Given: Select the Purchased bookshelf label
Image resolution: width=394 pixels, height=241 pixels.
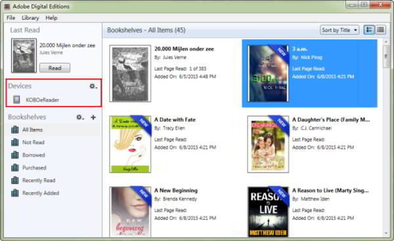Looking at the screenshot, I should coord(34,168).
